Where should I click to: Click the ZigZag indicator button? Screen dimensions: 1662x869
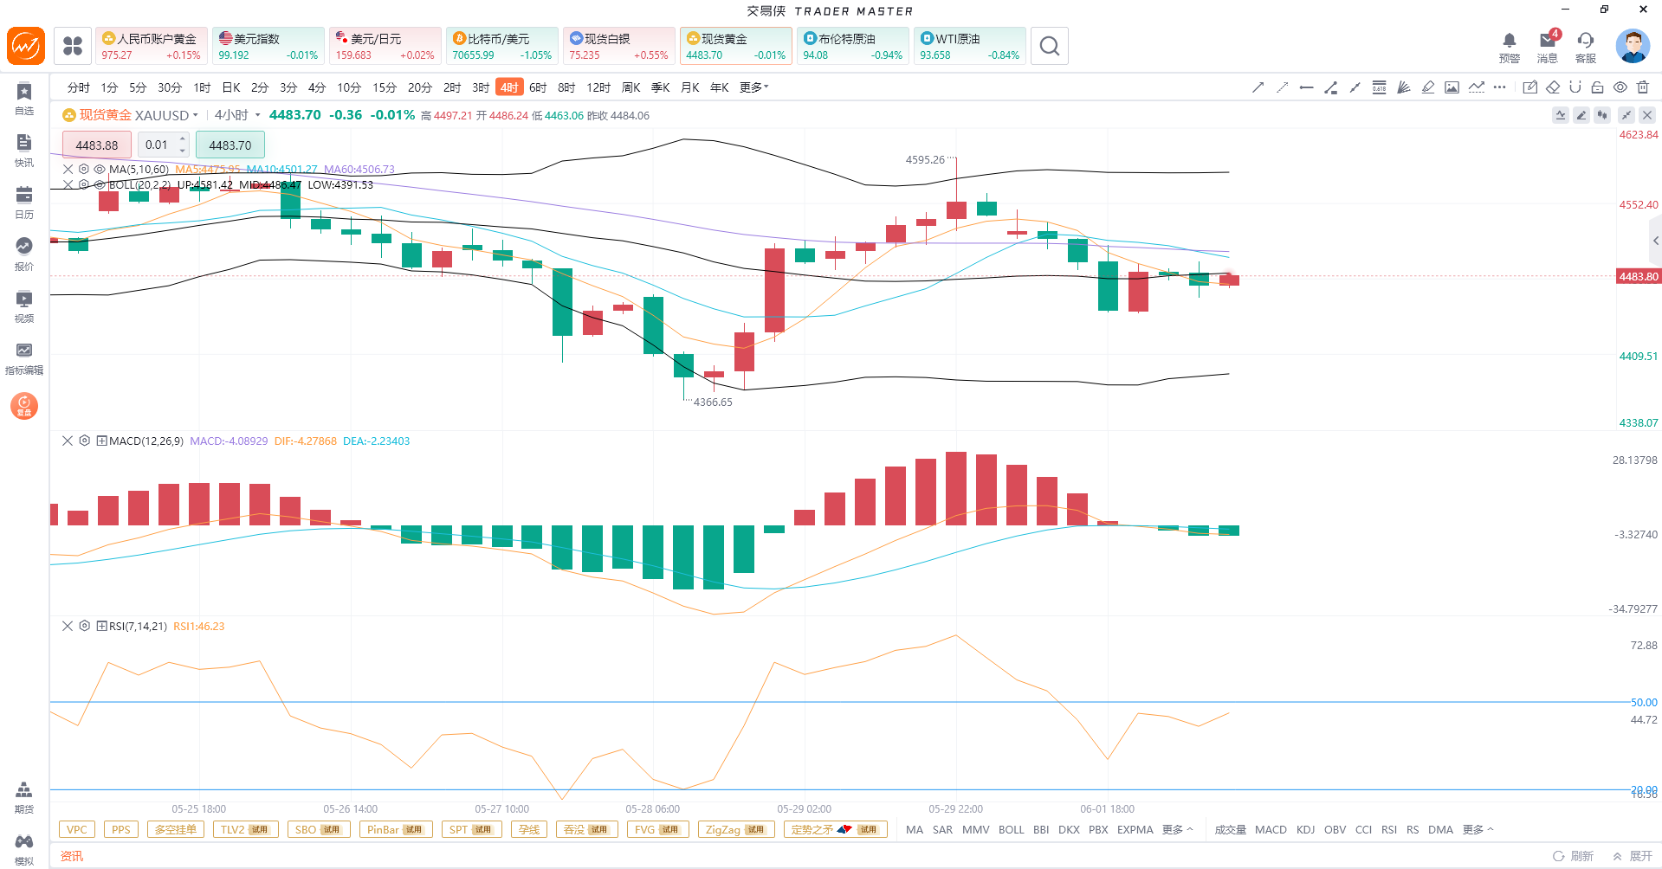click(735, 829)
